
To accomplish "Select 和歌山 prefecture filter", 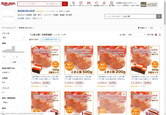I will coord(5,102).
